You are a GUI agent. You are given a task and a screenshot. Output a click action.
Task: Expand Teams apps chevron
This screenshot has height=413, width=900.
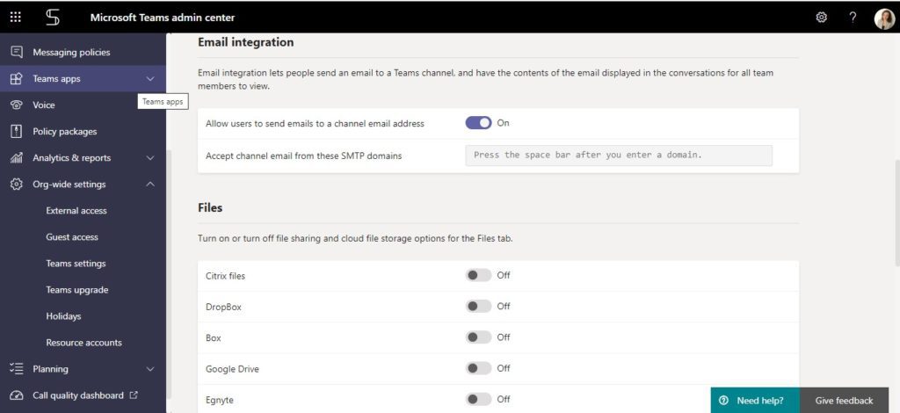(150, 78)
